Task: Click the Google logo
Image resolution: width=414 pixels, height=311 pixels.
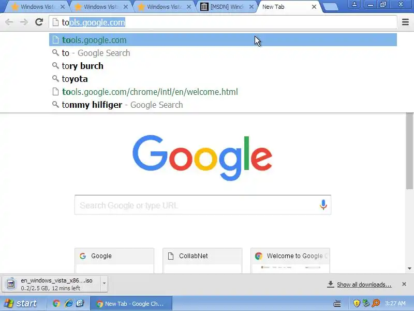Action: click(x=202, y=158)
